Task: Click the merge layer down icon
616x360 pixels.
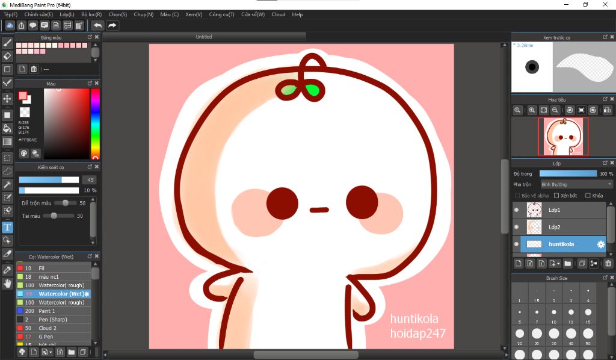Action: pos(594,263)
